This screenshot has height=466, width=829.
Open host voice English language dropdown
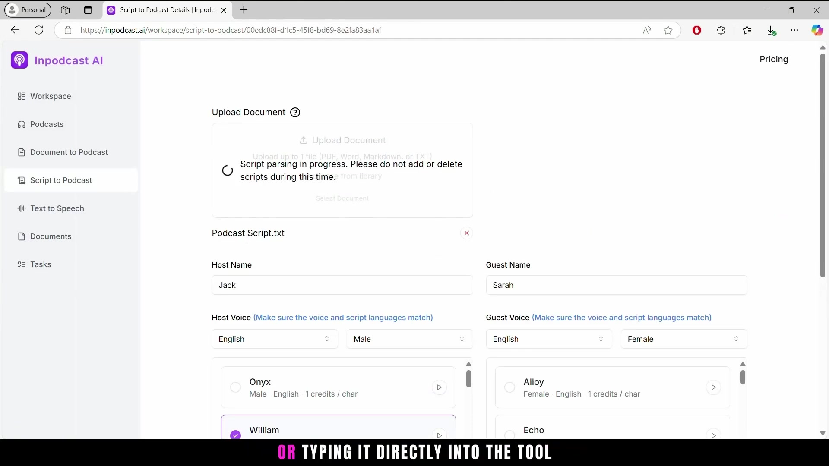(275, 339)
